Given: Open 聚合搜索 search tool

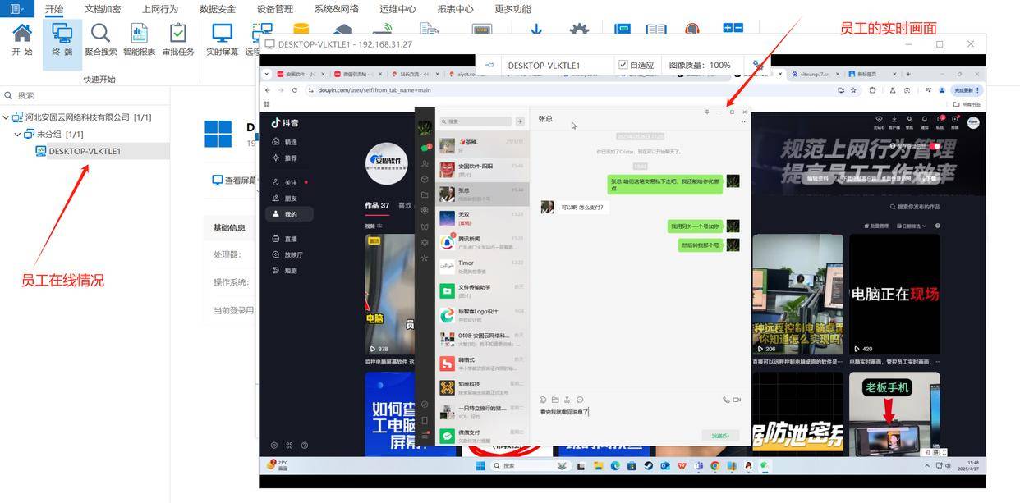Looking at the screenshot, I should (100, 39).
